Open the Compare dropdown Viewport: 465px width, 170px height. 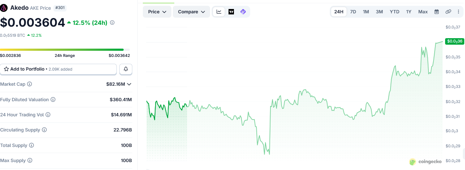(191, 12)
